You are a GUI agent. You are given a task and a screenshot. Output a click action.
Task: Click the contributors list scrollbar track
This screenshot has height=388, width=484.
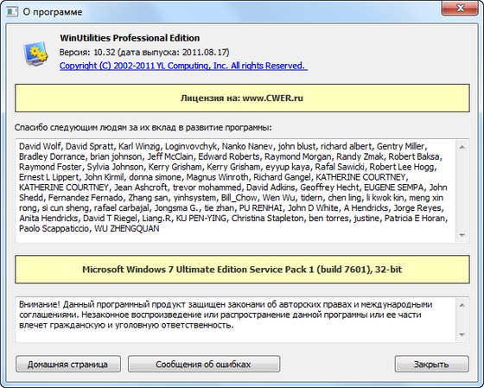462,191
